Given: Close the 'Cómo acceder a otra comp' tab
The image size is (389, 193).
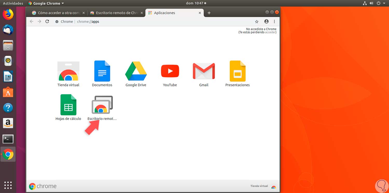Looking at the screenshot, I should pyautogui.click(x=84, y=13).
